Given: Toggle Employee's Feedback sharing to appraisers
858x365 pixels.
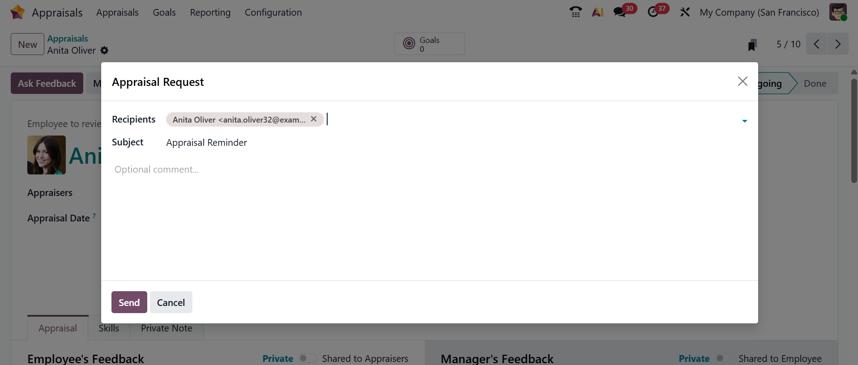Looking at the screenshot, I should click(307, 358).
